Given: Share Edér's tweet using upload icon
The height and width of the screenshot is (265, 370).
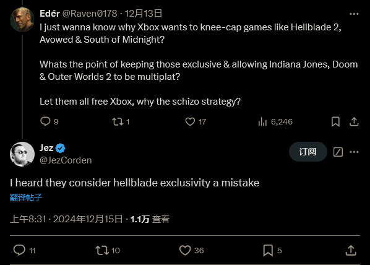Looking at the screenshot, I should [x=354, y=122].
